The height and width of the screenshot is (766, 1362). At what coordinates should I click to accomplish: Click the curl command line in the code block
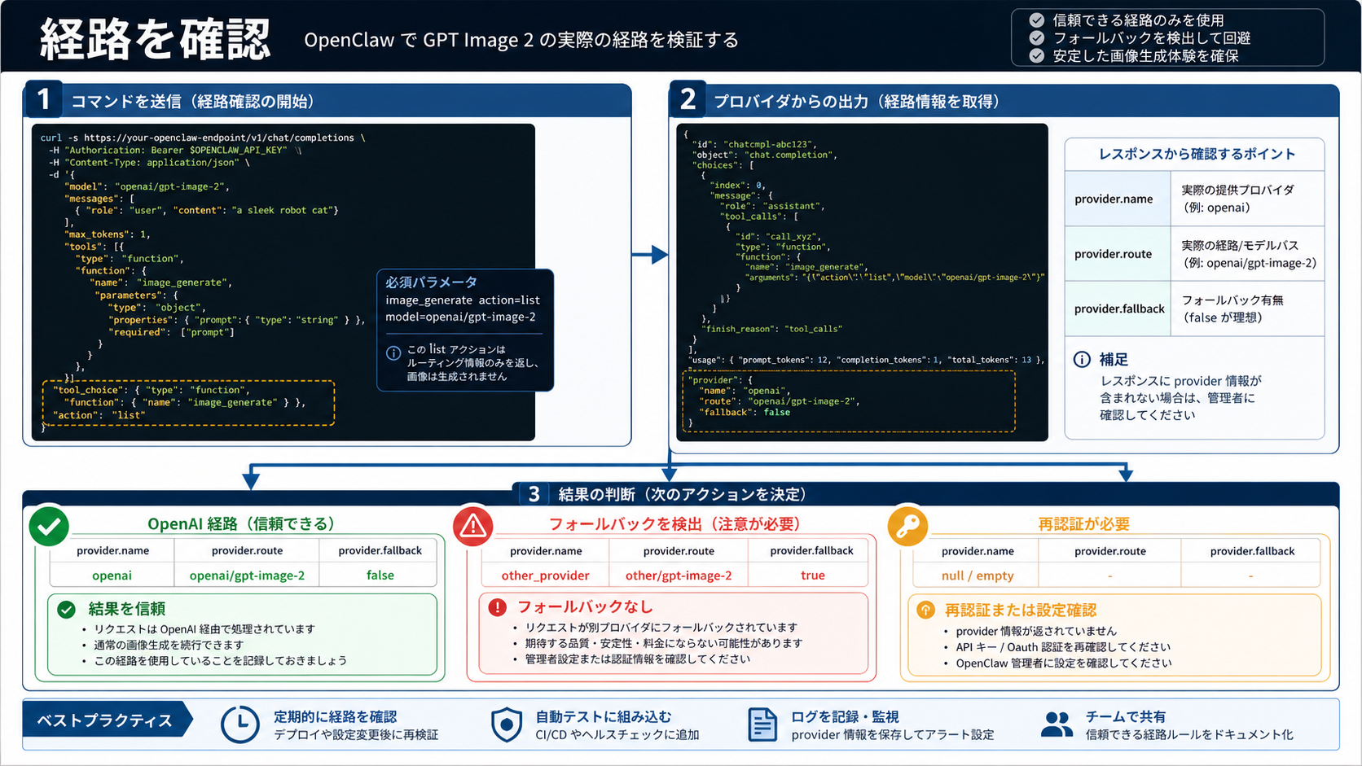pos(203,138)
